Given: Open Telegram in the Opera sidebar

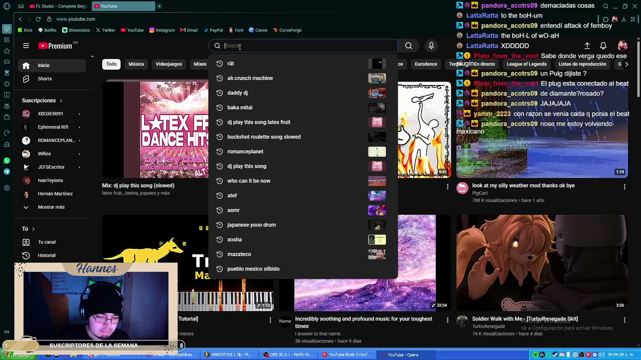Looking at the screenshot, I should 7,171.
